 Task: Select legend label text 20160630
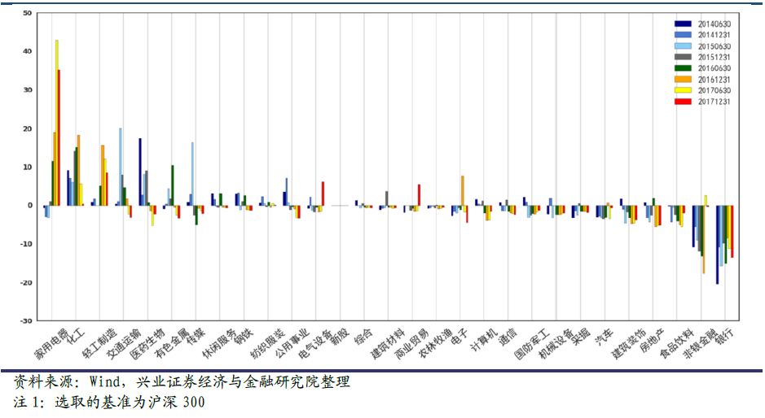pos(714,68)
